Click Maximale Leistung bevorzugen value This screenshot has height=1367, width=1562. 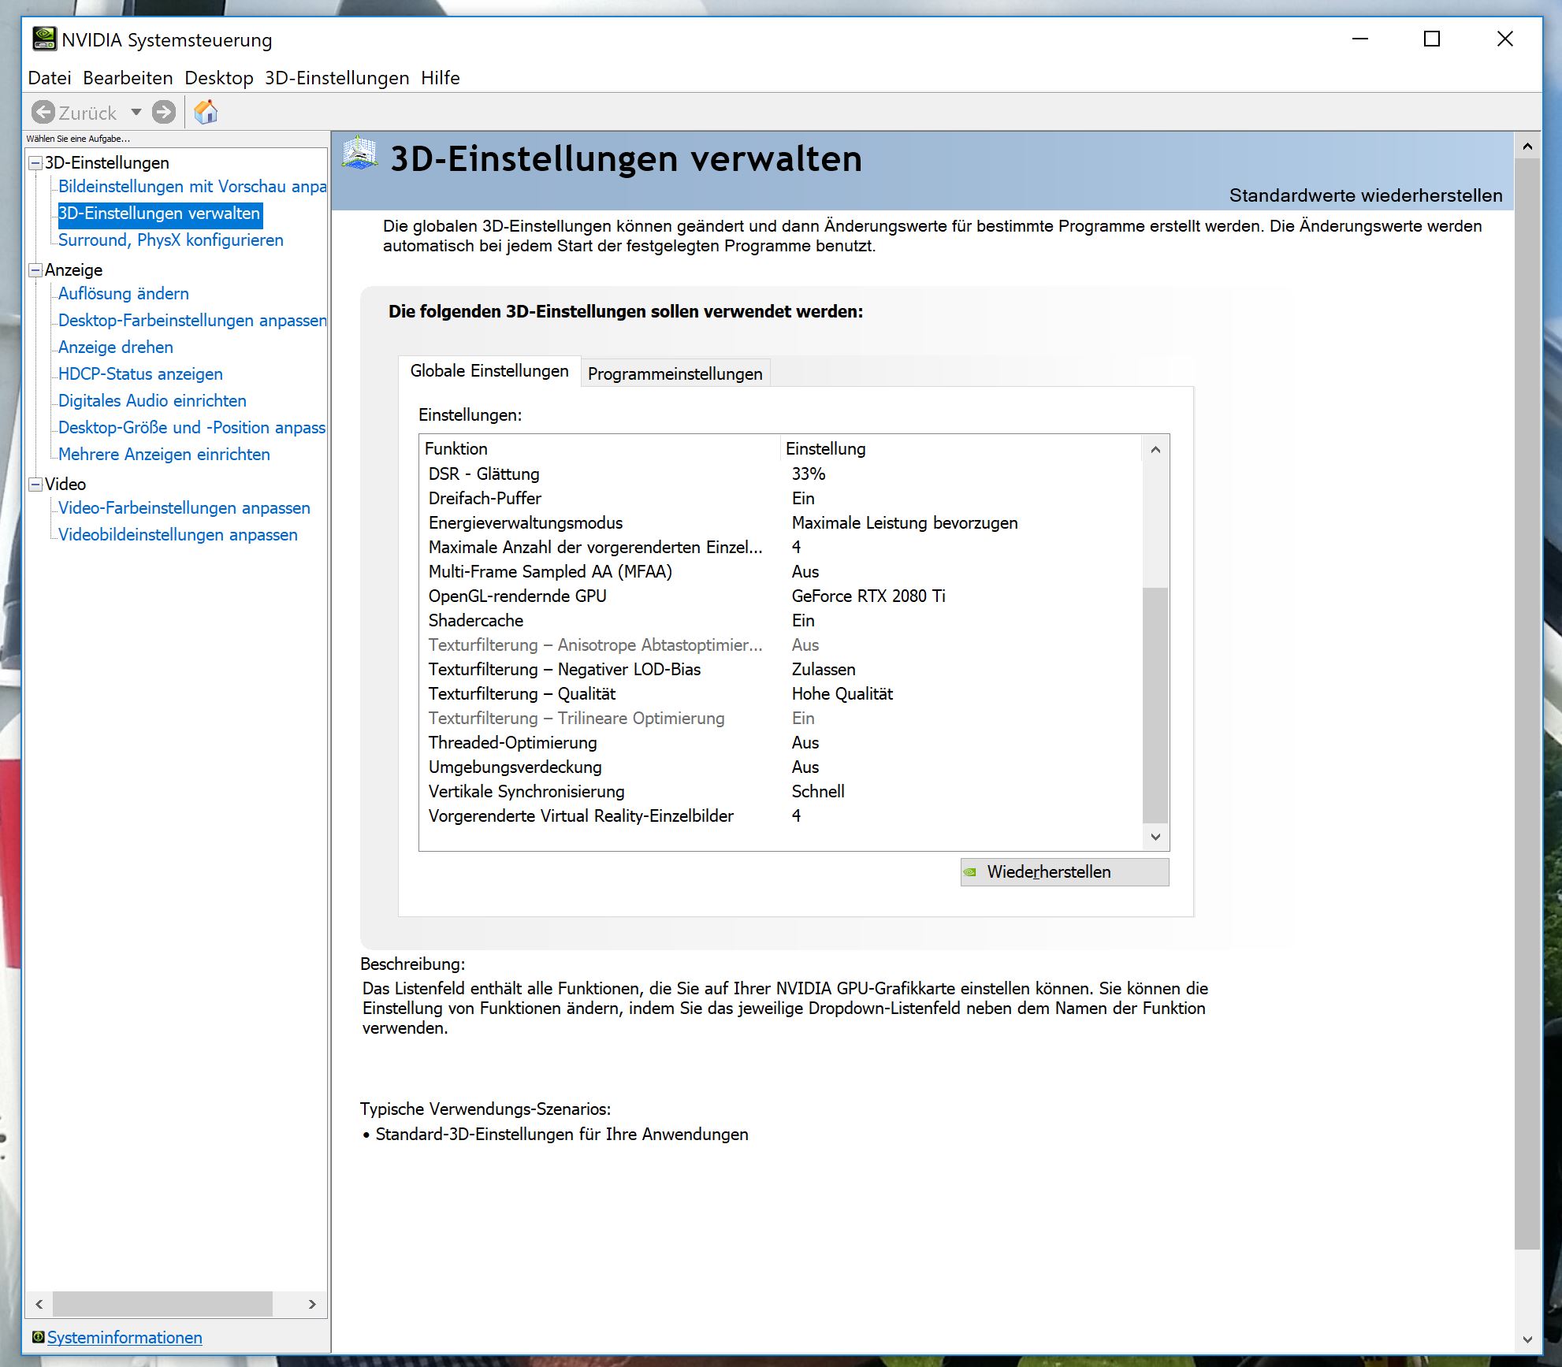[x=905, y=523]
